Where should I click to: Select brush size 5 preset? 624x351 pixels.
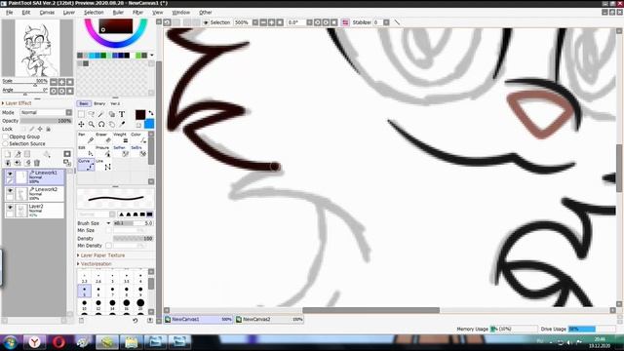(x=85, y=291)
